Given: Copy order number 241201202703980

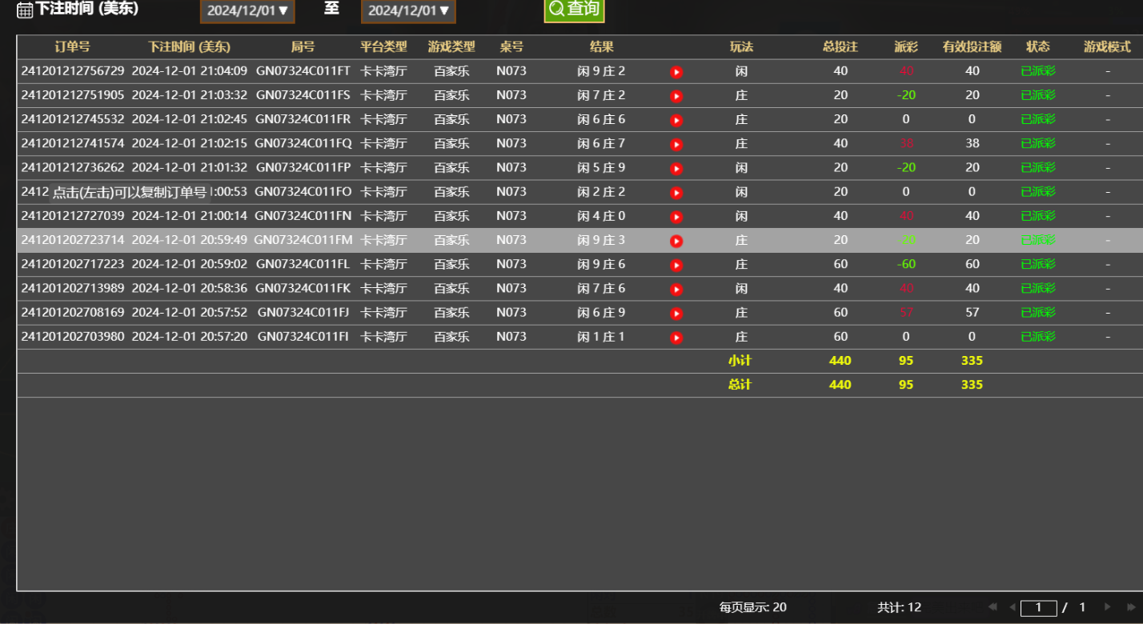Looking at the screenshot, I should (73, 337).
